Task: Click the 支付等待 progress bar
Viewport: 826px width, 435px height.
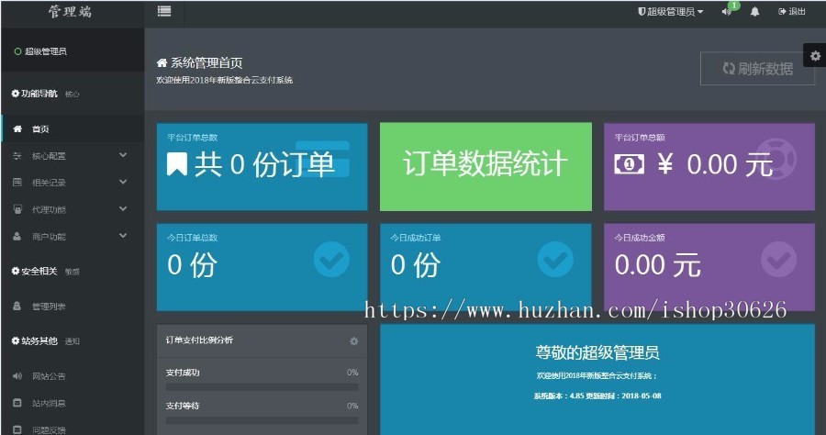Action: [262, 420]
